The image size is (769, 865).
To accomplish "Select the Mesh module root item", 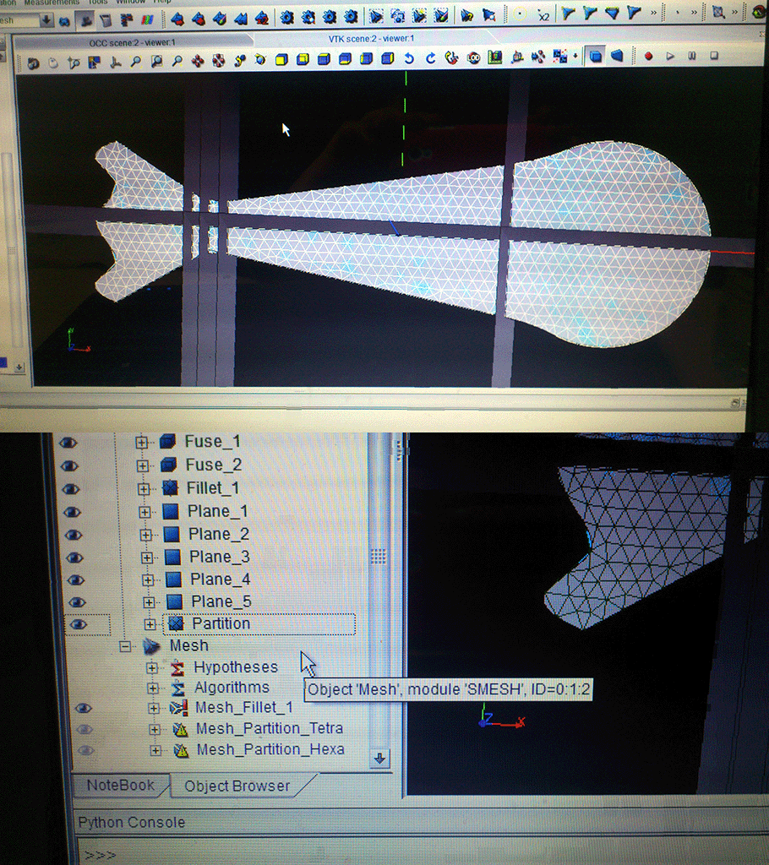I will tap(188, 645).
